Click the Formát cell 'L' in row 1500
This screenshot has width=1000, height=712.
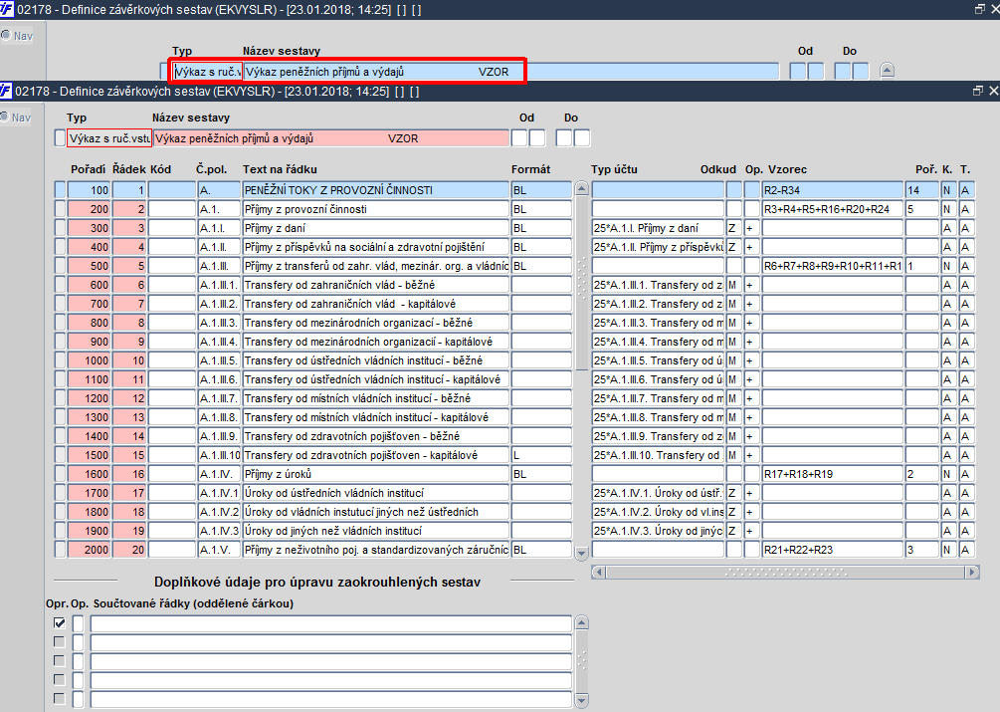click(x=541, y=455)
